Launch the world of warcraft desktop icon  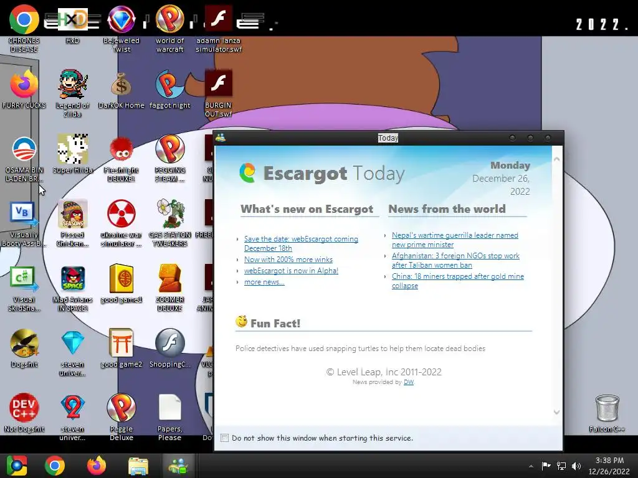tap(169, 20)
